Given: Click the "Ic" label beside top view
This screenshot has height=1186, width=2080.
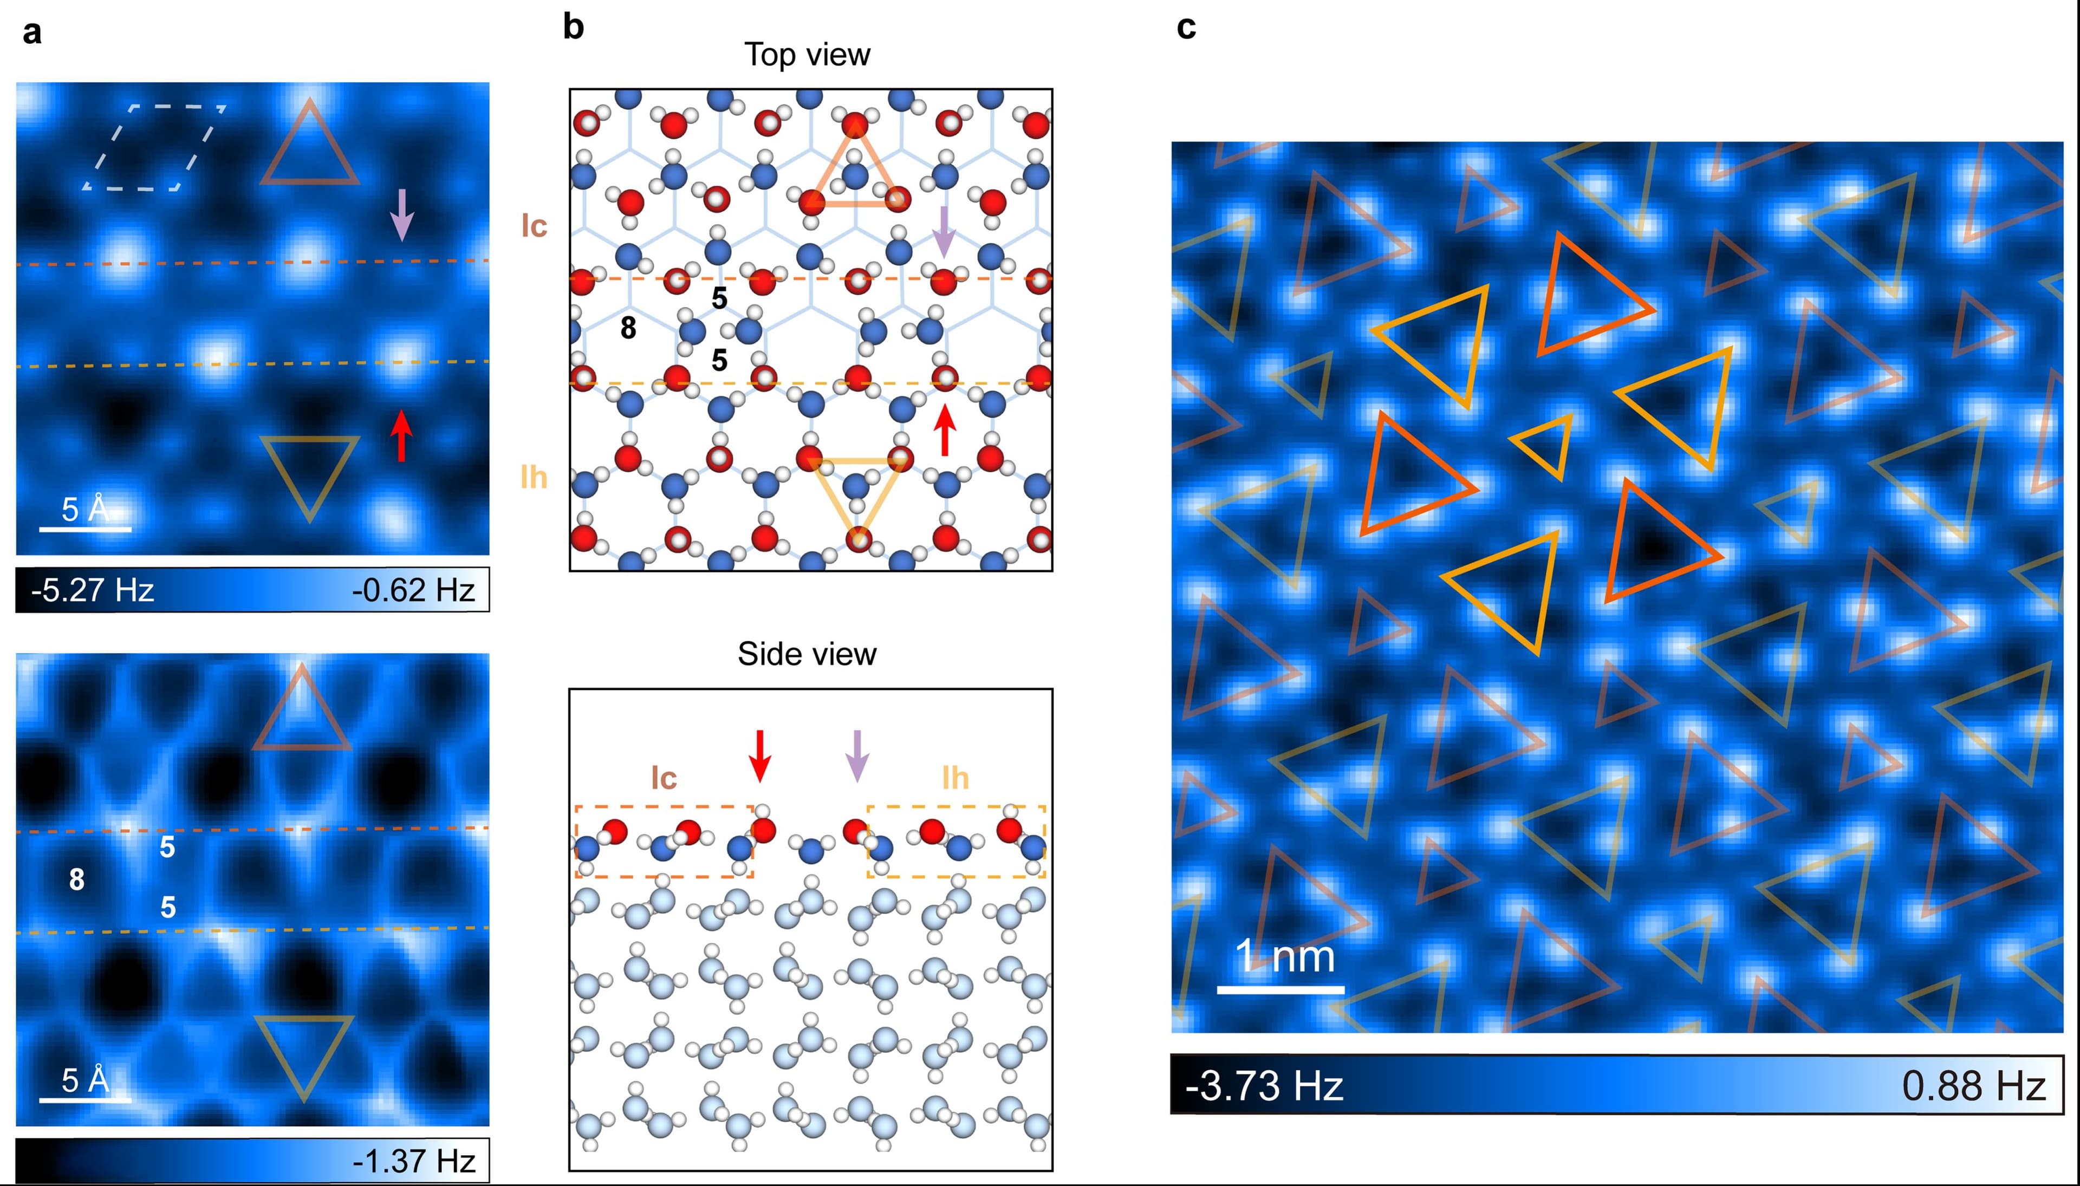Looking at the screenshot, I should pos(534,226).
